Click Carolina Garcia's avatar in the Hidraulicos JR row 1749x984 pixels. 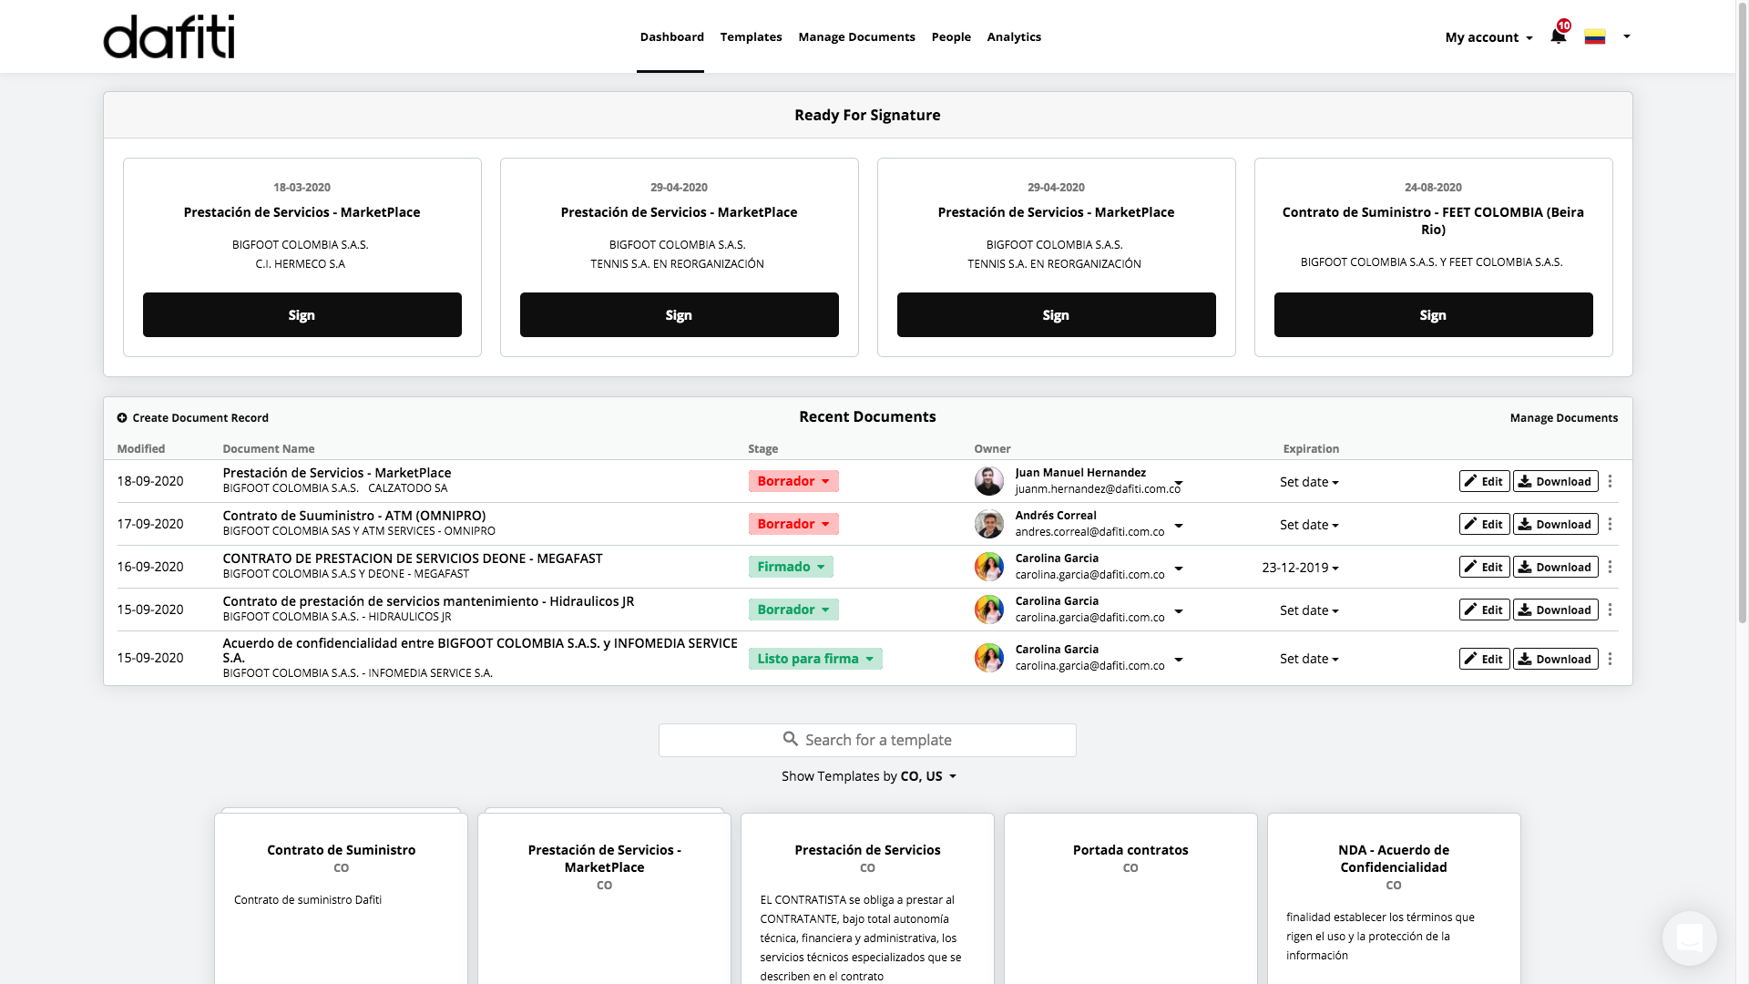(x=988, y=610)
